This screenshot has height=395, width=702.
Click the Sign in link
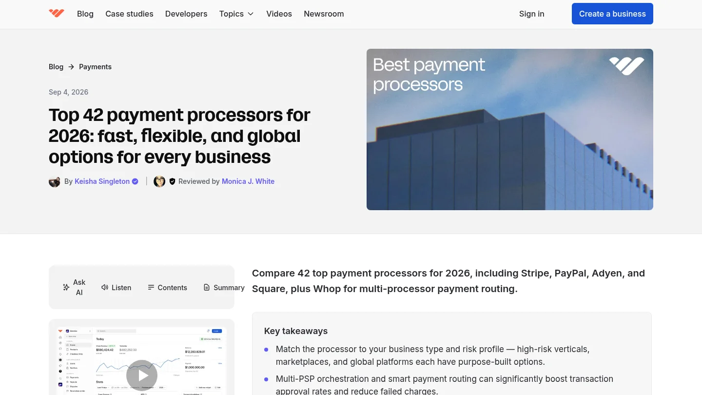tap(532, 14)
